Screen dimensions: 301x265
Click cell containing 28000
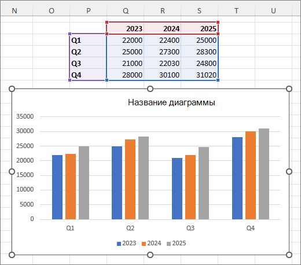[x=125, y=75]
